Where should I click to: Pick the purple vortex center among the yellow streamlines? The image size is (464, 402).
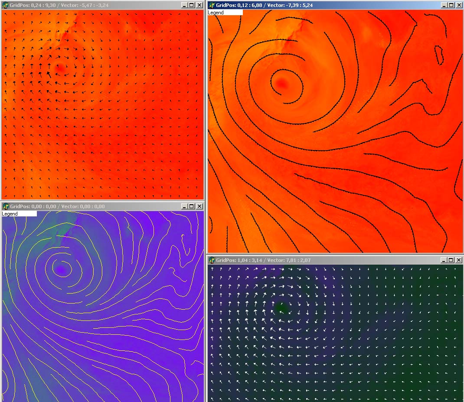point(61,270)
